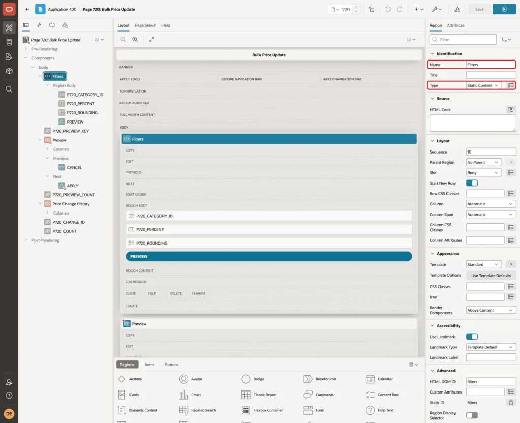The width and height of the screenshot is (520, 423).
Task: Open the Template Standard dropdown
Action: (x=483, y=264)
